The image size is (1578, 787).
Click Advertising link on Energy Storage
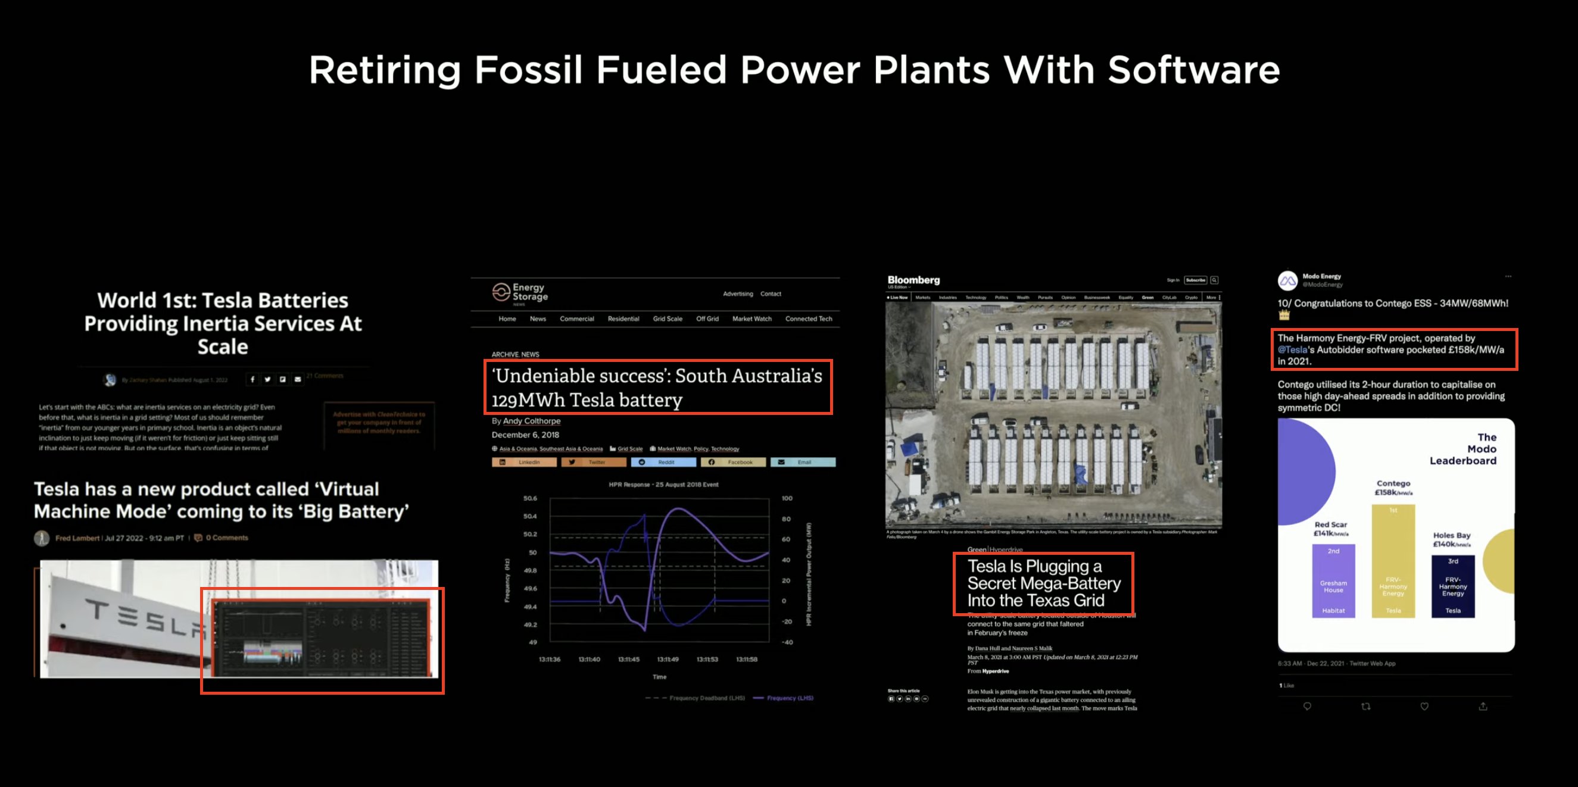738,294
